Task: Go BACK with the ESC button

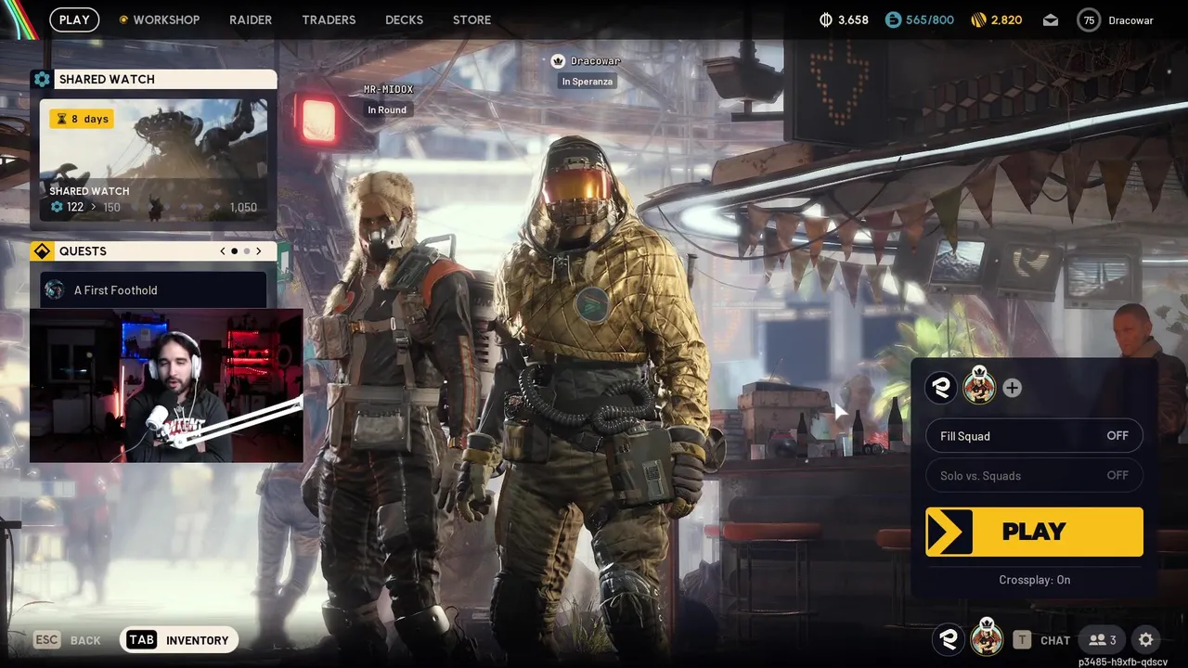Action: (x=67, y=640)
